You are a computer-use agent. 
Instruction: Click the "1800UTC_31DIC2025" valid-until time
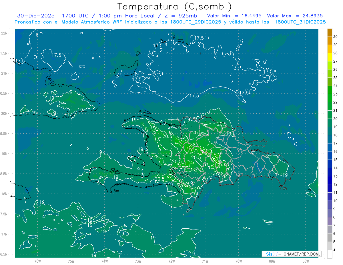(300, 22)
